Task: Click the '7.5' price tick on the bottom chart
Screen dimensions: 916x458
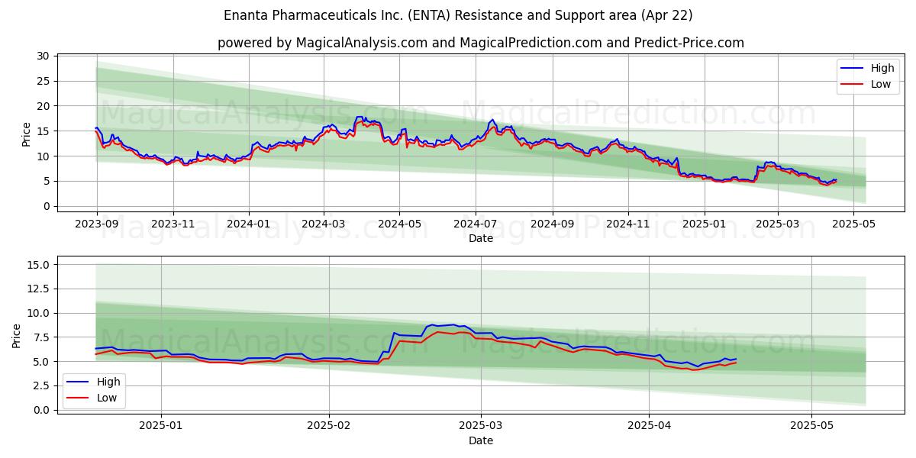Action: [x=41, y=337]
